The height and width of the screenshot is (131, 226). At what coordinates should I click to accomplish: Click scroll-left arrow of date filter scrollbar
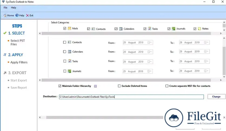pyautogui.click(x=40, y=80)
